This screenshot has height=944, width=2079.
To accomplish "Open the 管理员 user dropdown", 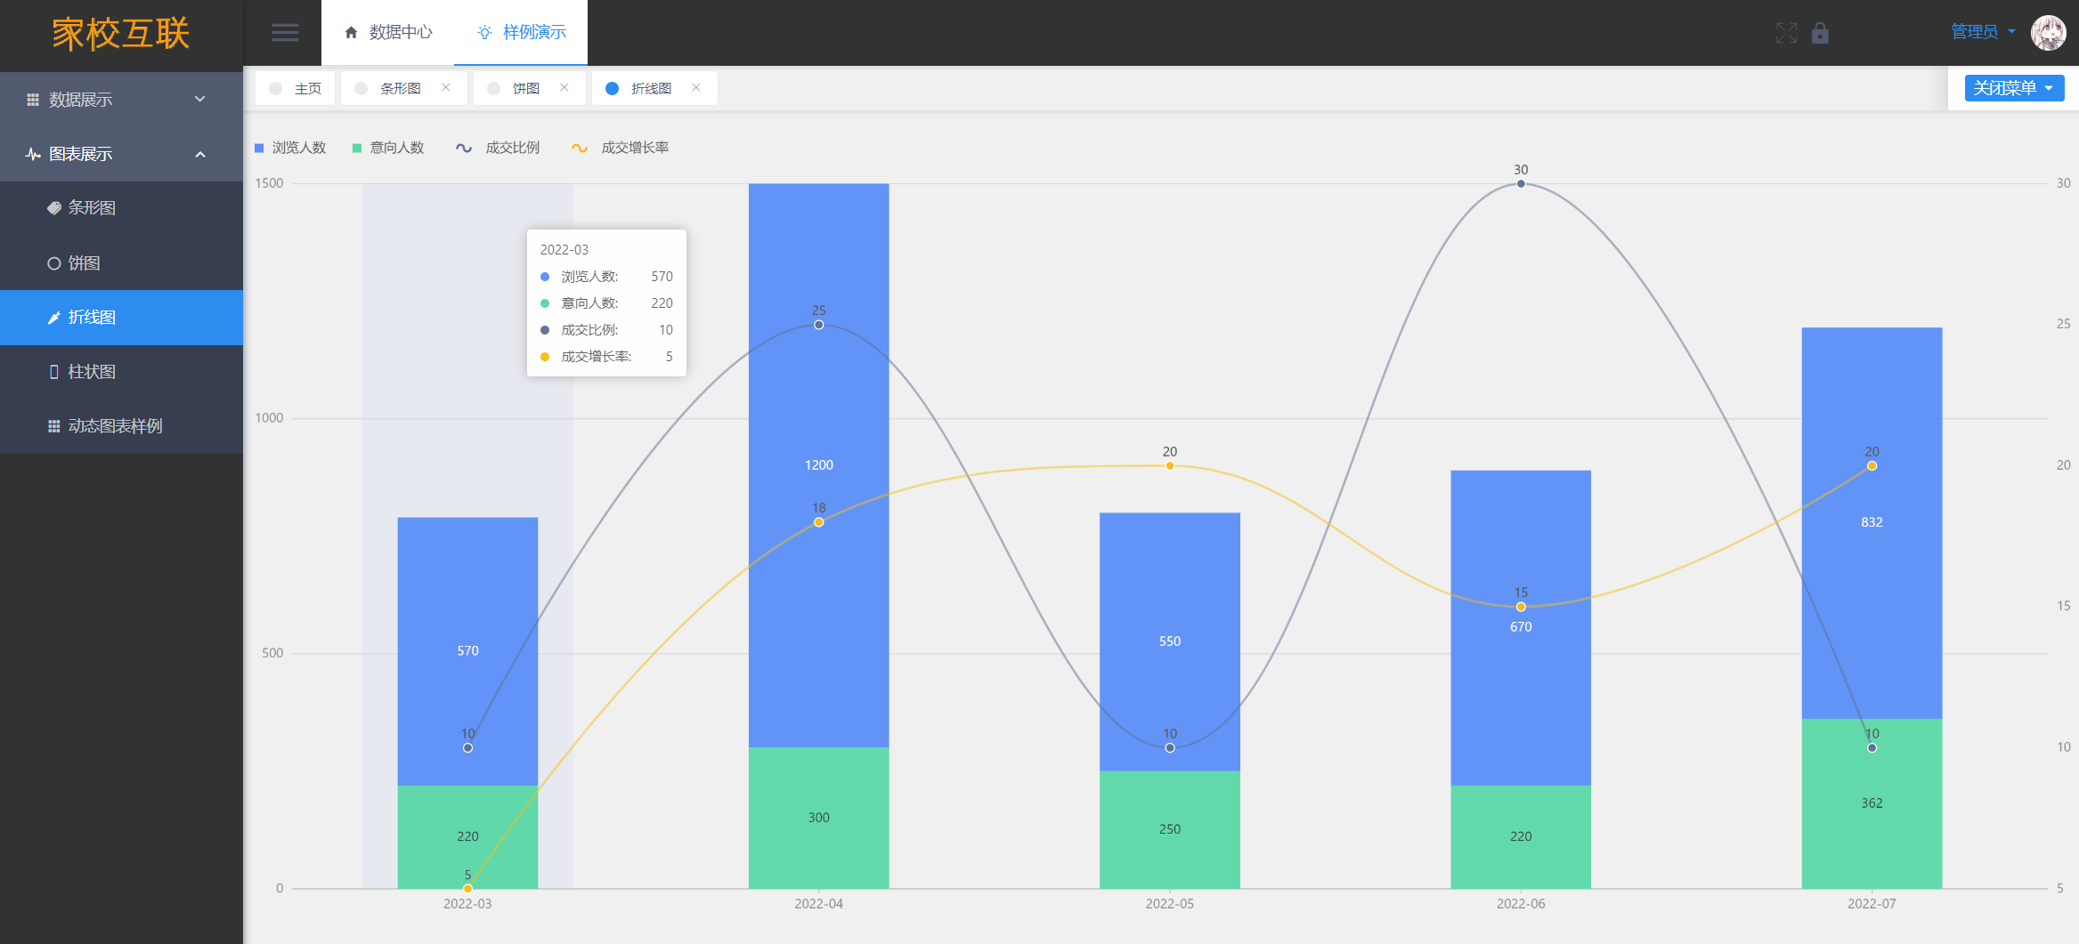I will point(1983,32).
